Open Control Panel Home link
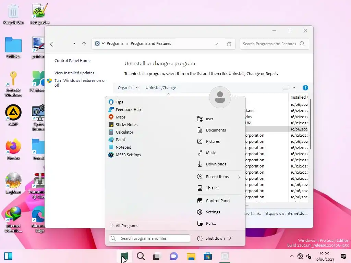 73,61
